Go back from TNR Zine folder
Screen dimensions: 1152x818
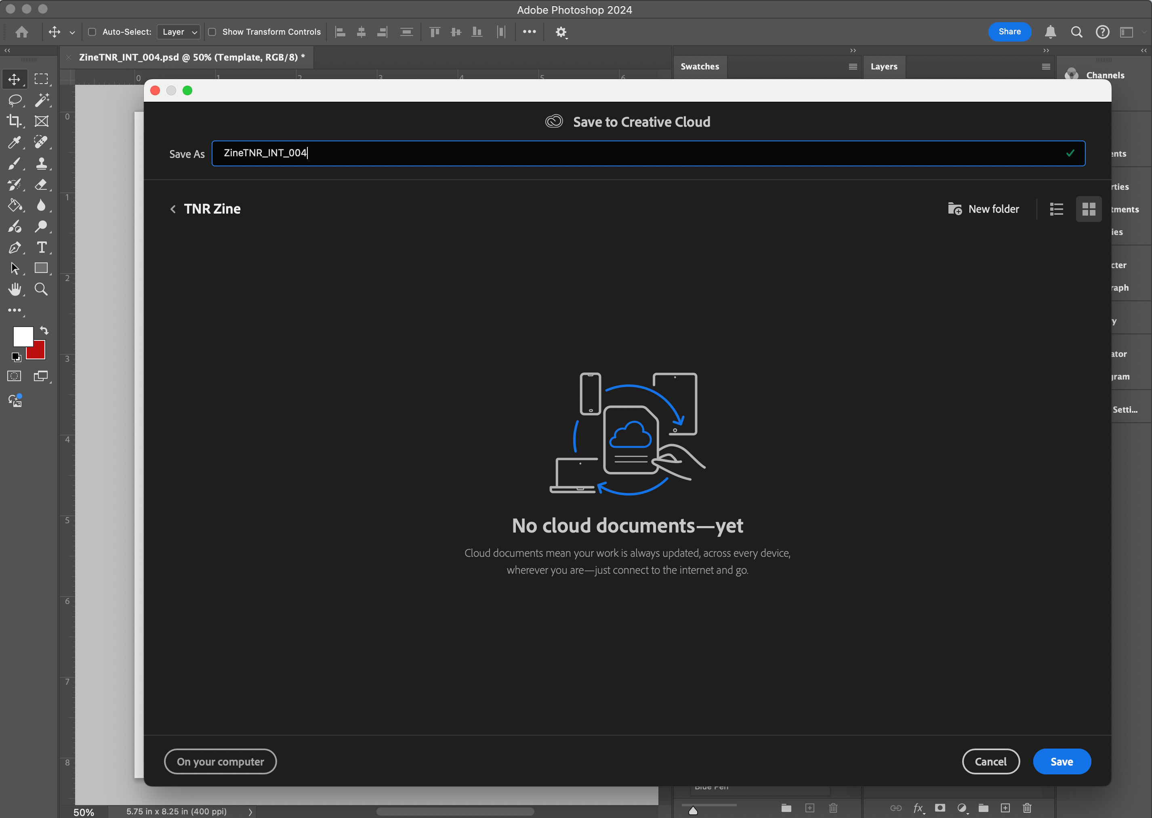(x=173, y=209)
